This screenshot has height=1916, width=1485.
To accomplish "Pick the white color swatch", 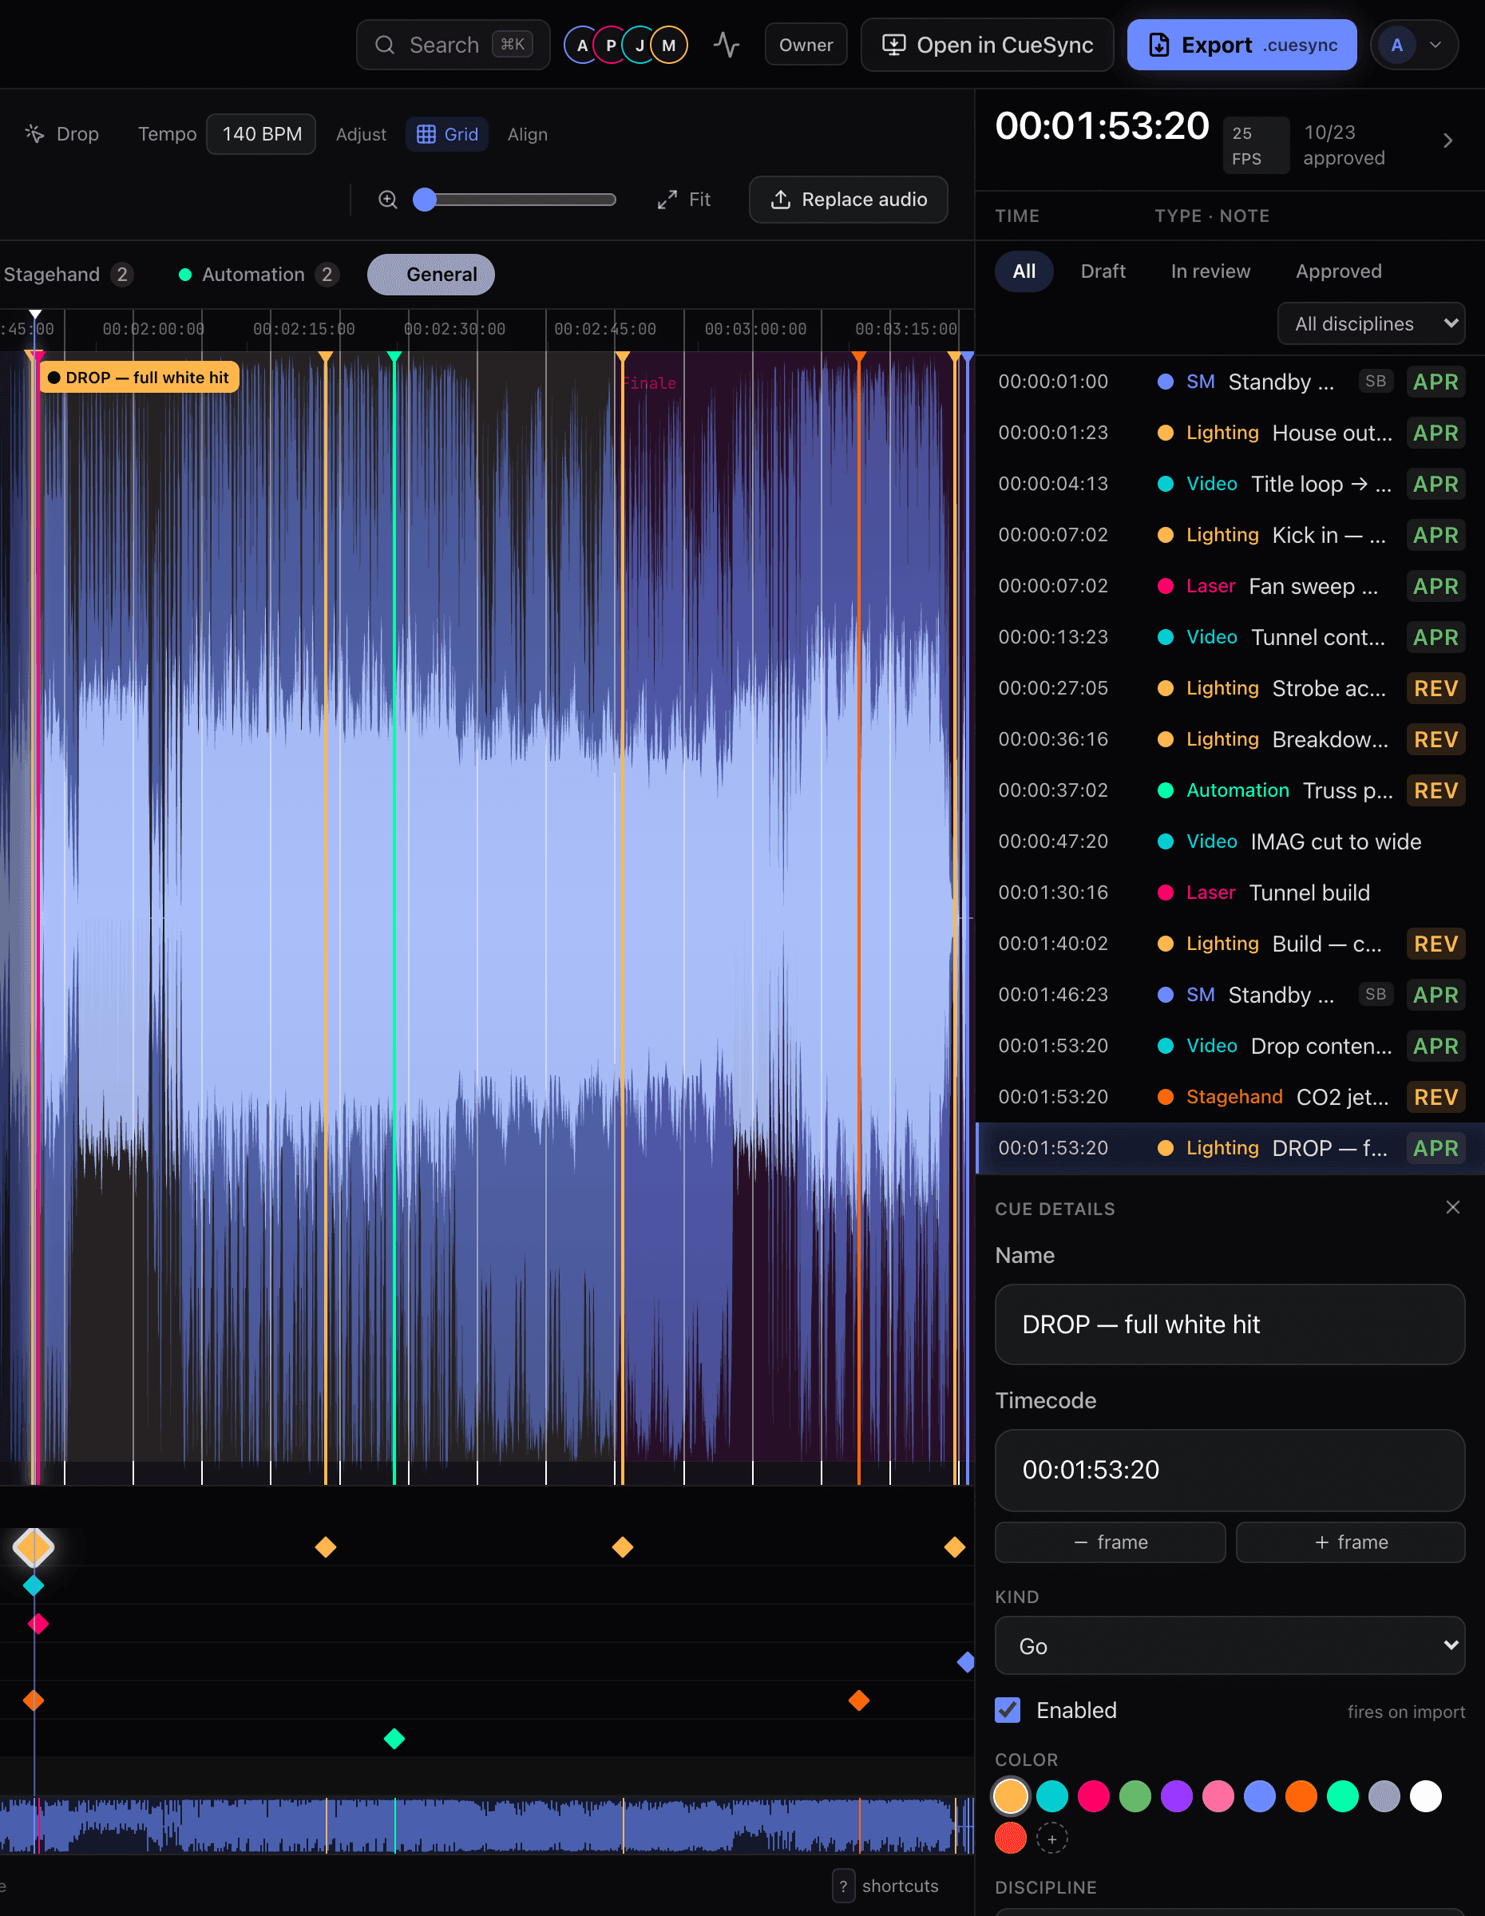I will click(1425, 1795).
